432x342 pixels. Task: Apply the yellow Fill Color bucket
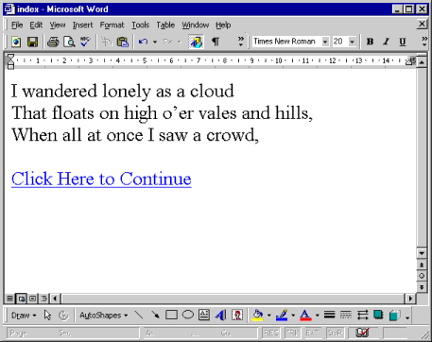pos(258,316)
